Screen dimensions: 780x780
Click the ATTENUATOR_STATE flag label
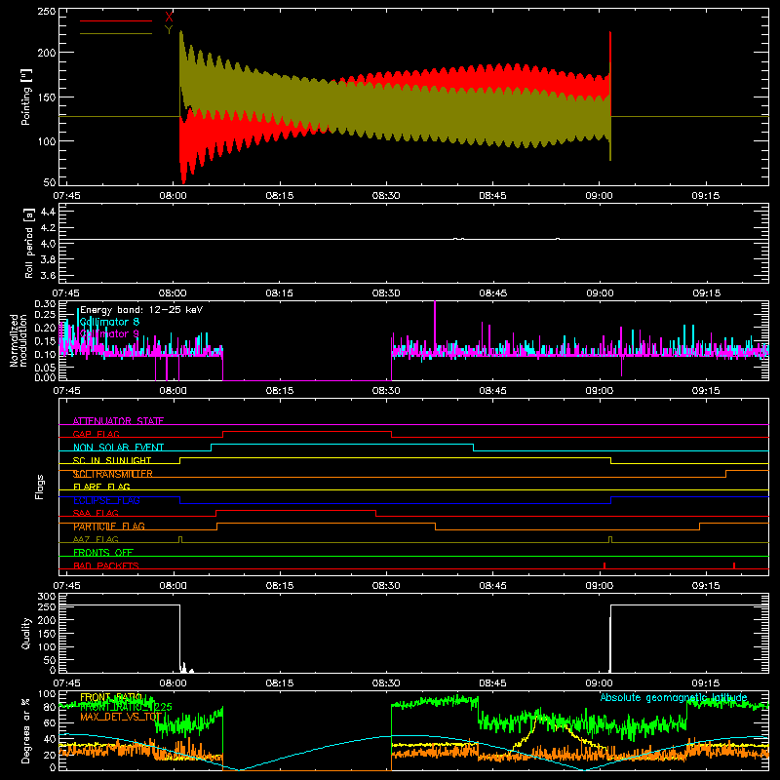coord(118,421)
